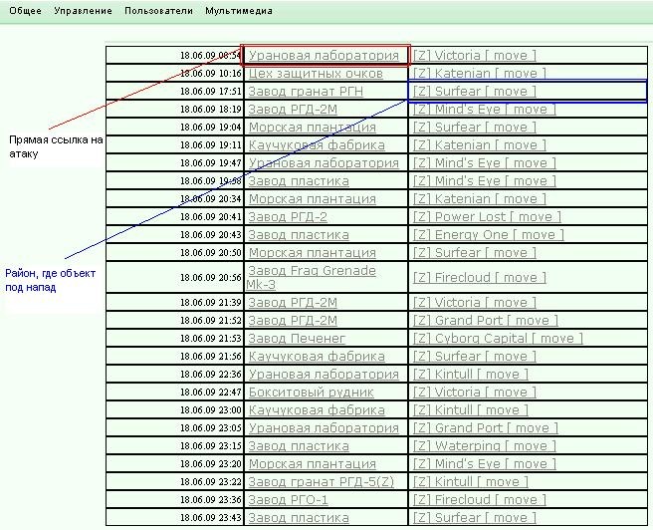Open Завод пластика link at 23:15

pos(299,446)
